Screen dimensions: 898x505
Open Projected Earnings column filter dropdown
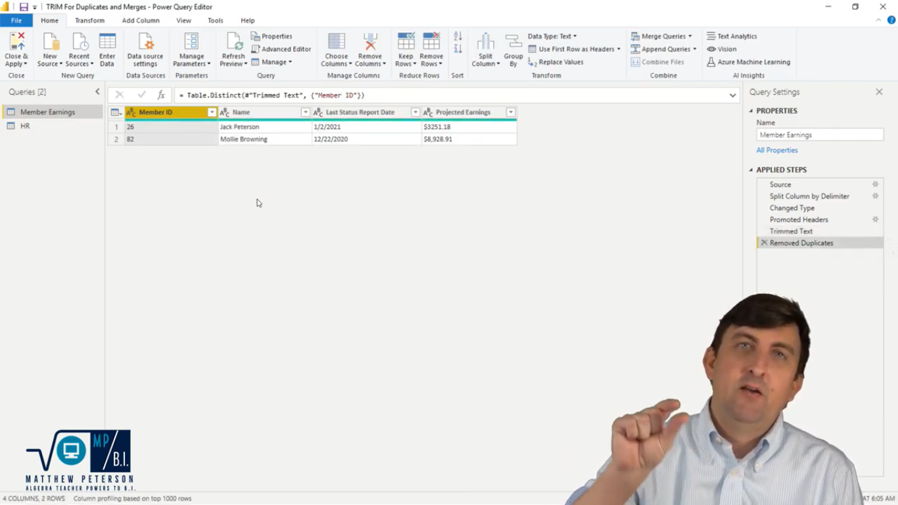(x=511, y=112)
